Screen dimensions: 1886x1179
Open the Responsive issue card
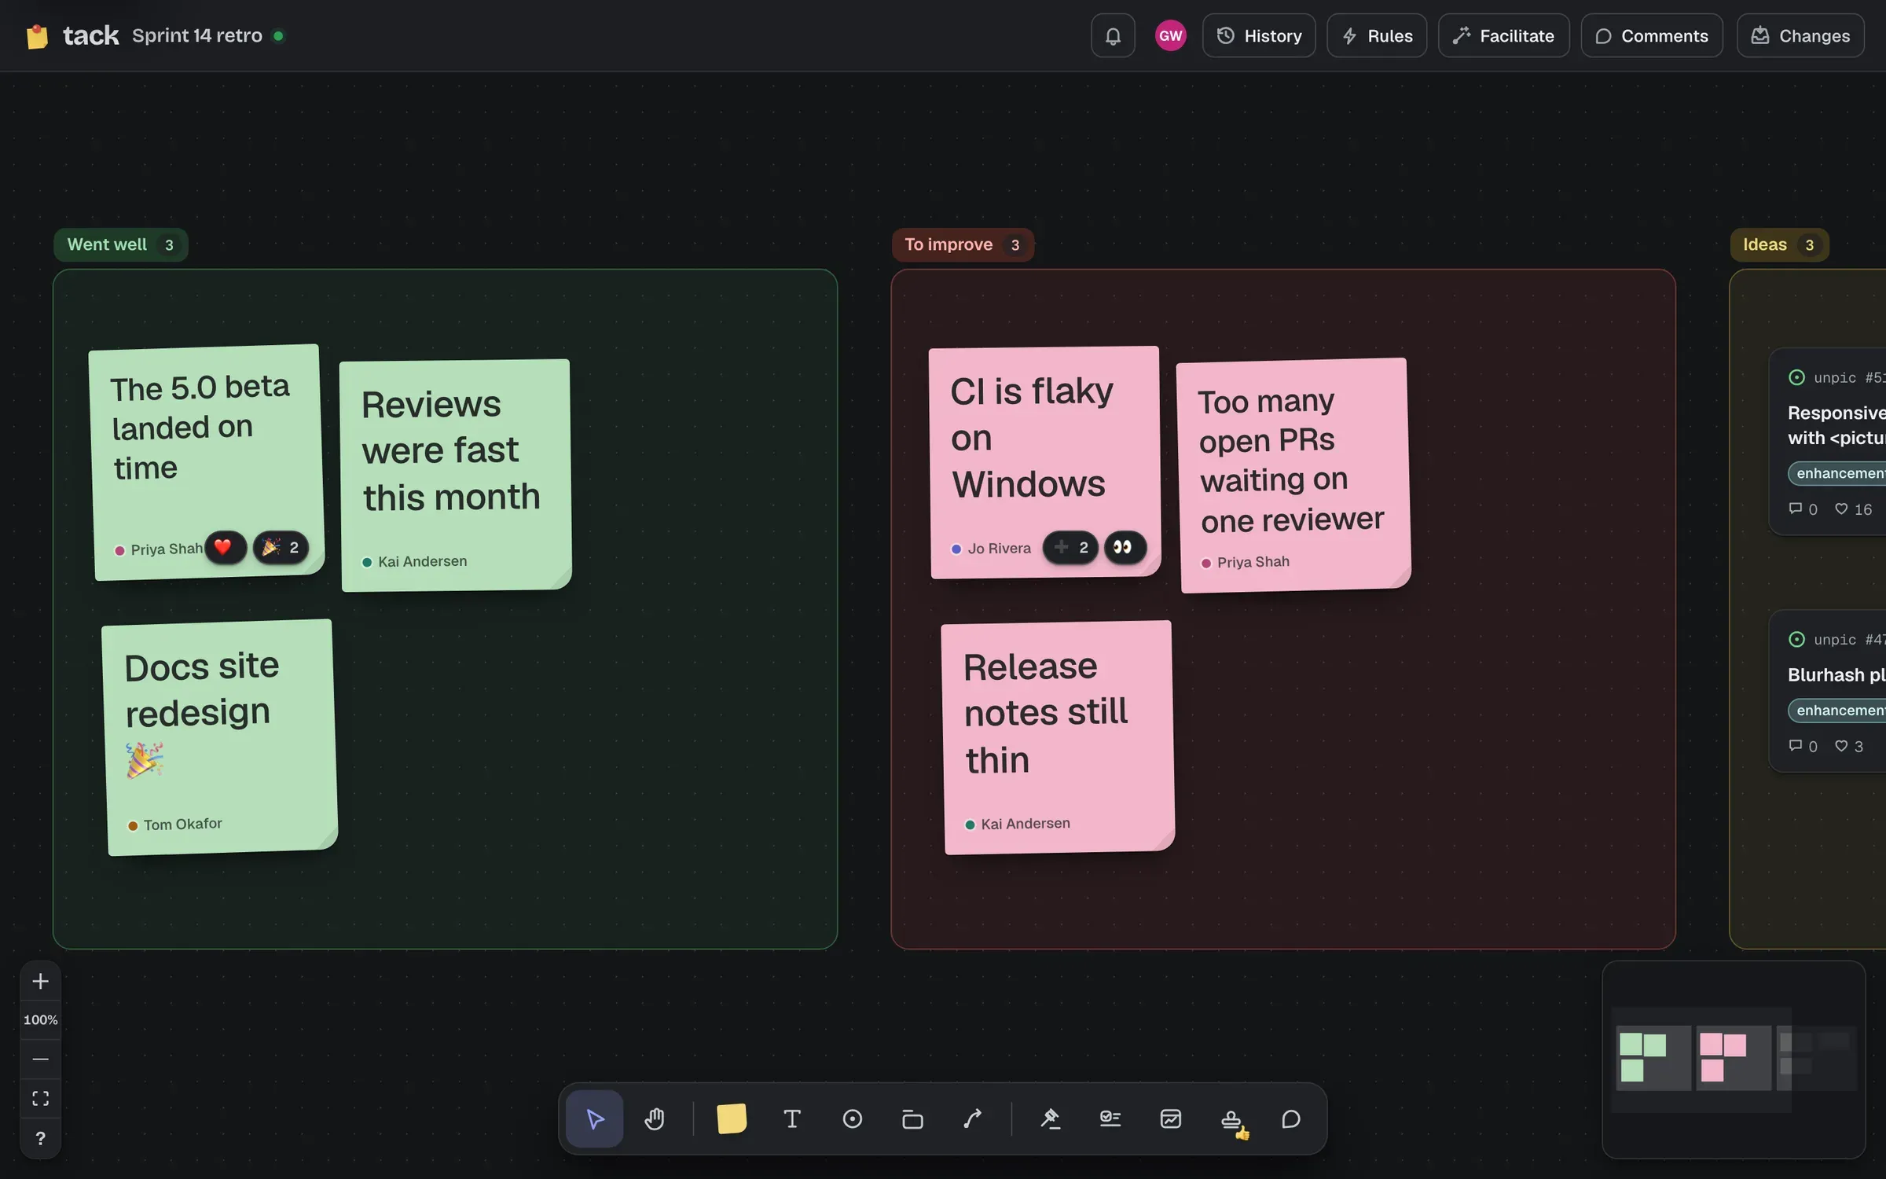point(1828,442)
